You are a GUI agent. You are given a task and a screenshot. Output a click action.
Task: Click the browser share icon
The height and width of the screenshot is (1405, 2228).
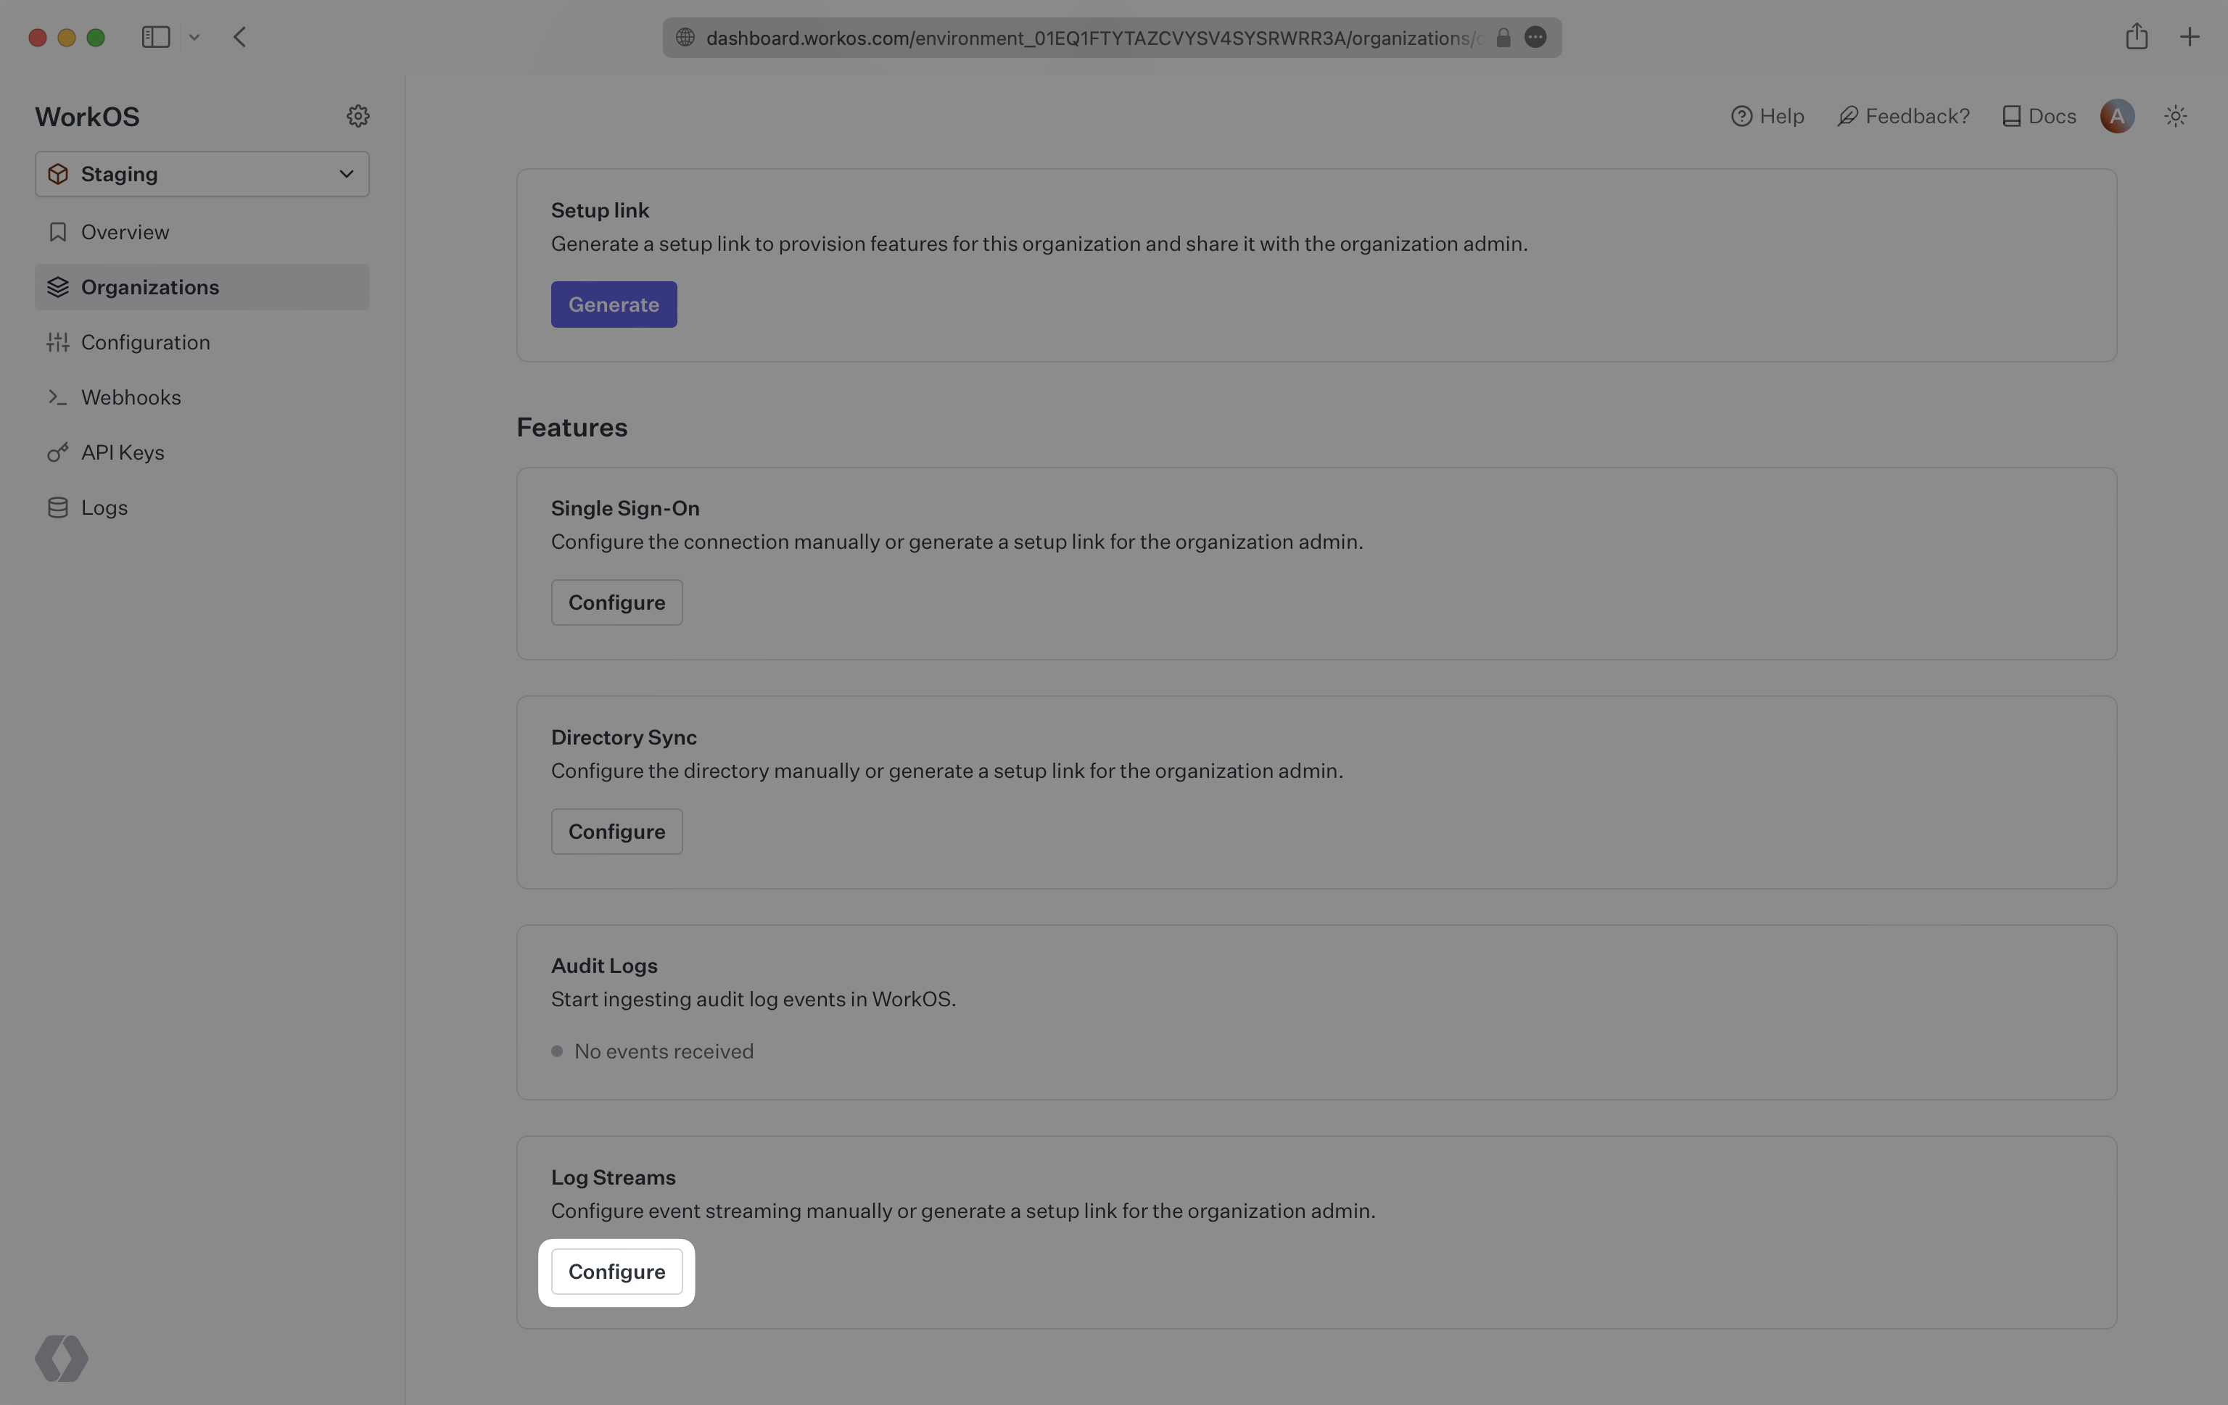tap(2137, 37)
